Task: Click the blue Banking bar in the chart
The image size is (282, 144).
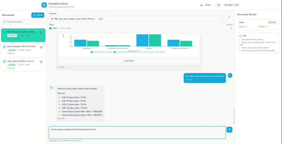Action: (142, 40)
